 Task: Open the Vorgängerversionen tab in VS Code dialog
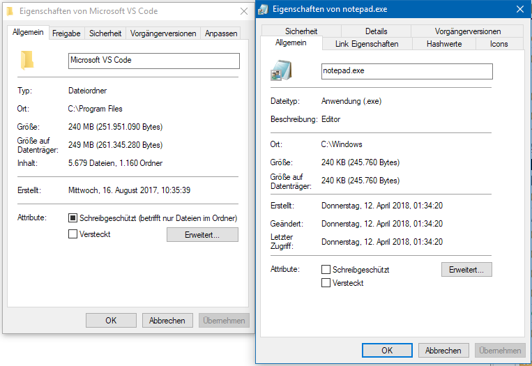point(164,33)
